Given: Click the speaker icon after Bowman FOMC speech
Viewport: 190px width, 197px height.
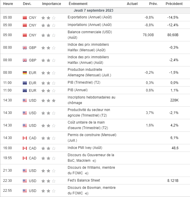Looking at the screenshot, I should 87,193.
